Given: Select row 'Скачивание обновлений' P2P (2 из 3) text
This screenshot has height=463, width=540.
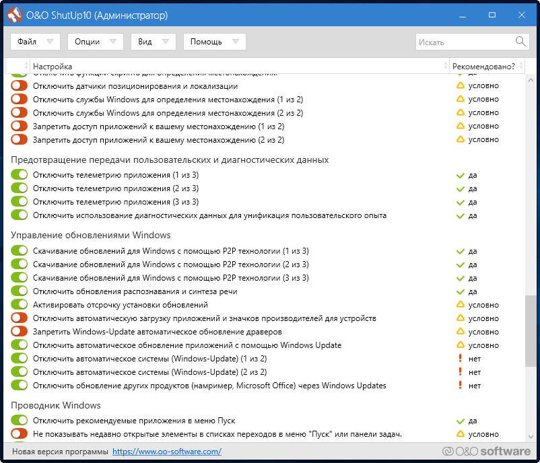Looking at the screenshot, I should (x=171, y=264).
